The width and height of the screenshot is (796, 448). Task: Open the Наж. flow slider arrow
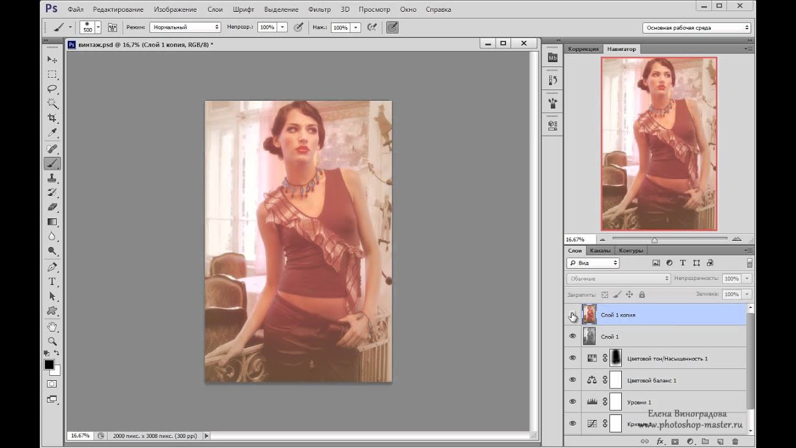(x=356, y=27)
